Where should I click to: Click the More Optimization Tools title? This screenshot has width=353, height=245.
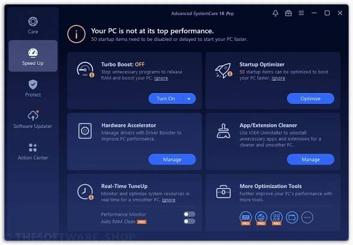click(270, 186)
